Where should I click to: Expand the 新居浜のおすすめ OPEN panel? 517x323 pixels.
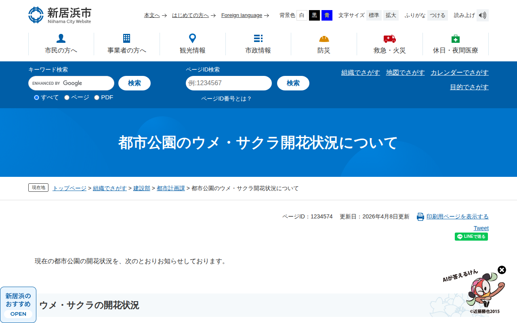click(x=18, y=305)
